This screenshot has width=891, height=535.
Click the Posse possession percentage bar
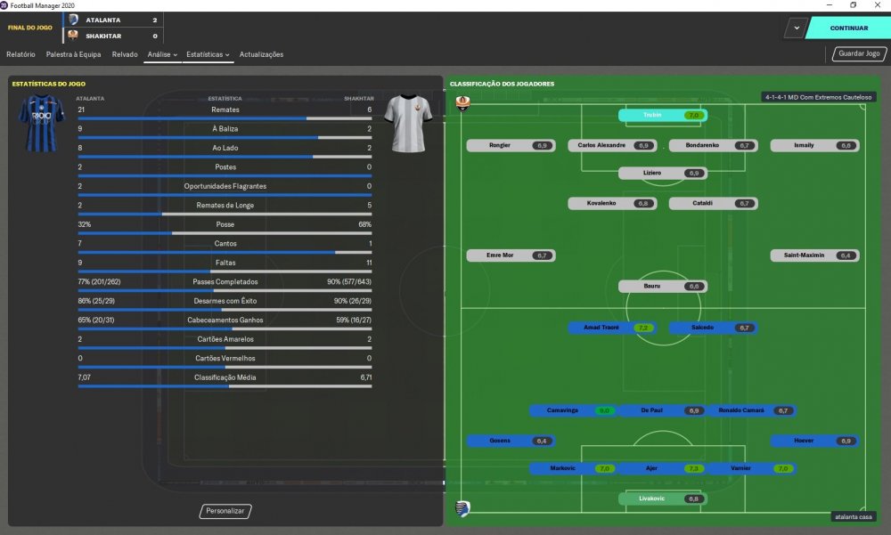[x=225, y=233]
